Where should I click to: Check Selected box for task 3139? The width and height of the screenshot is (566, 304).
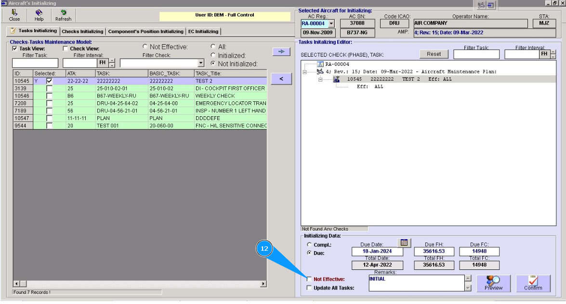pyautogui.click(x=50, y=88)
